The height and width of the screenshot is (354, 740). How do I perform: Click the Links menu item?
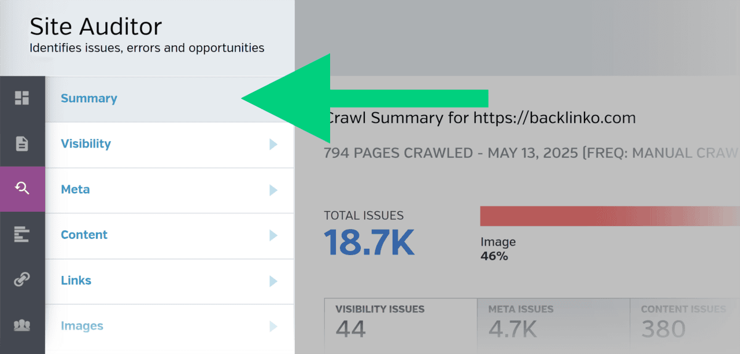click(76, 281)
